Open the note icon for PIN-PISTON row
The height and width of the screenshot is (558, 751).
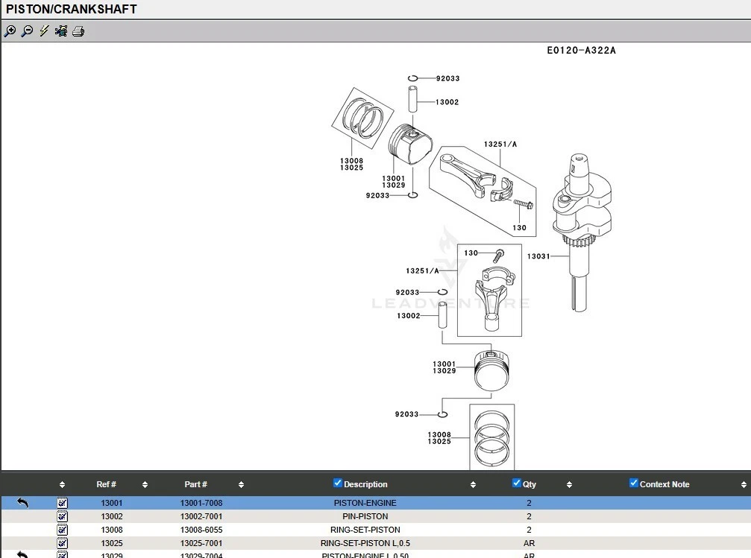63,516
